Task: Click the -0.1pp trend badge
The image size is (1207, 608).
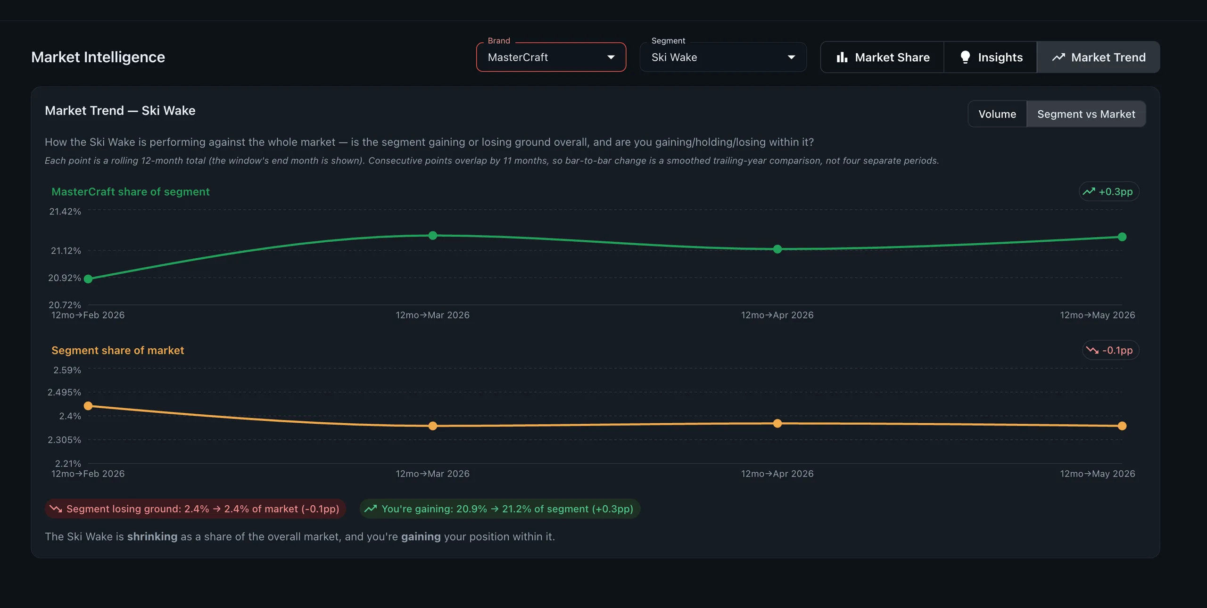Action: 1110,350
